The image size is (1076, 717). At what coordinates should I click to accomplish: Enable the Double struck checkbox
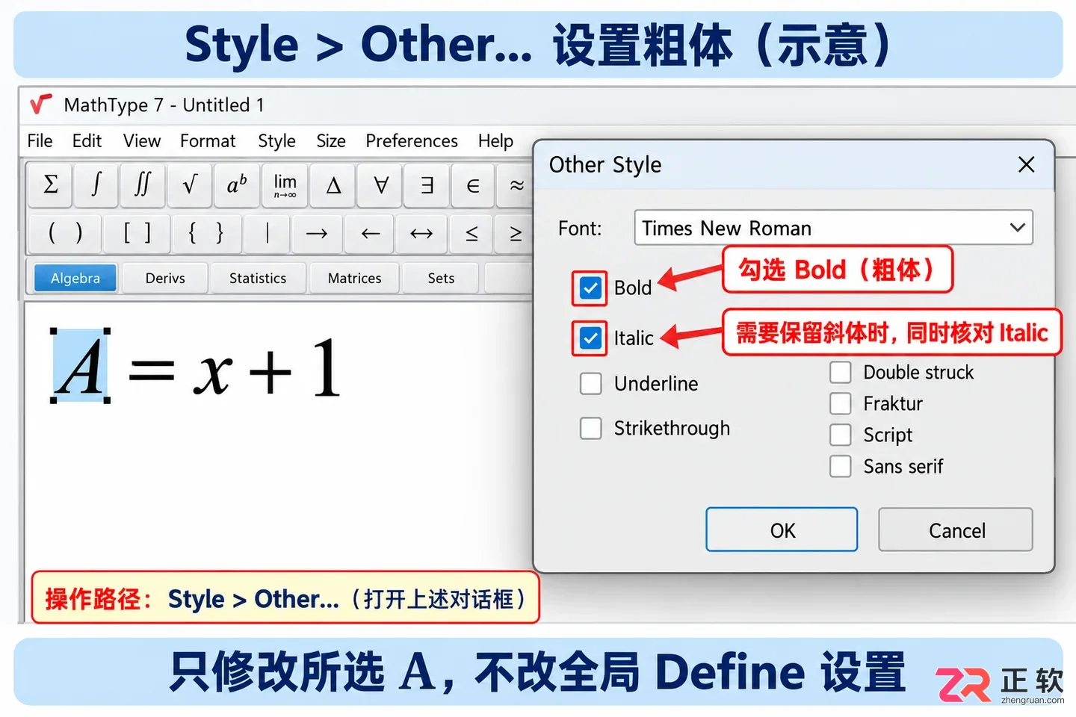(x=840, y=372)
